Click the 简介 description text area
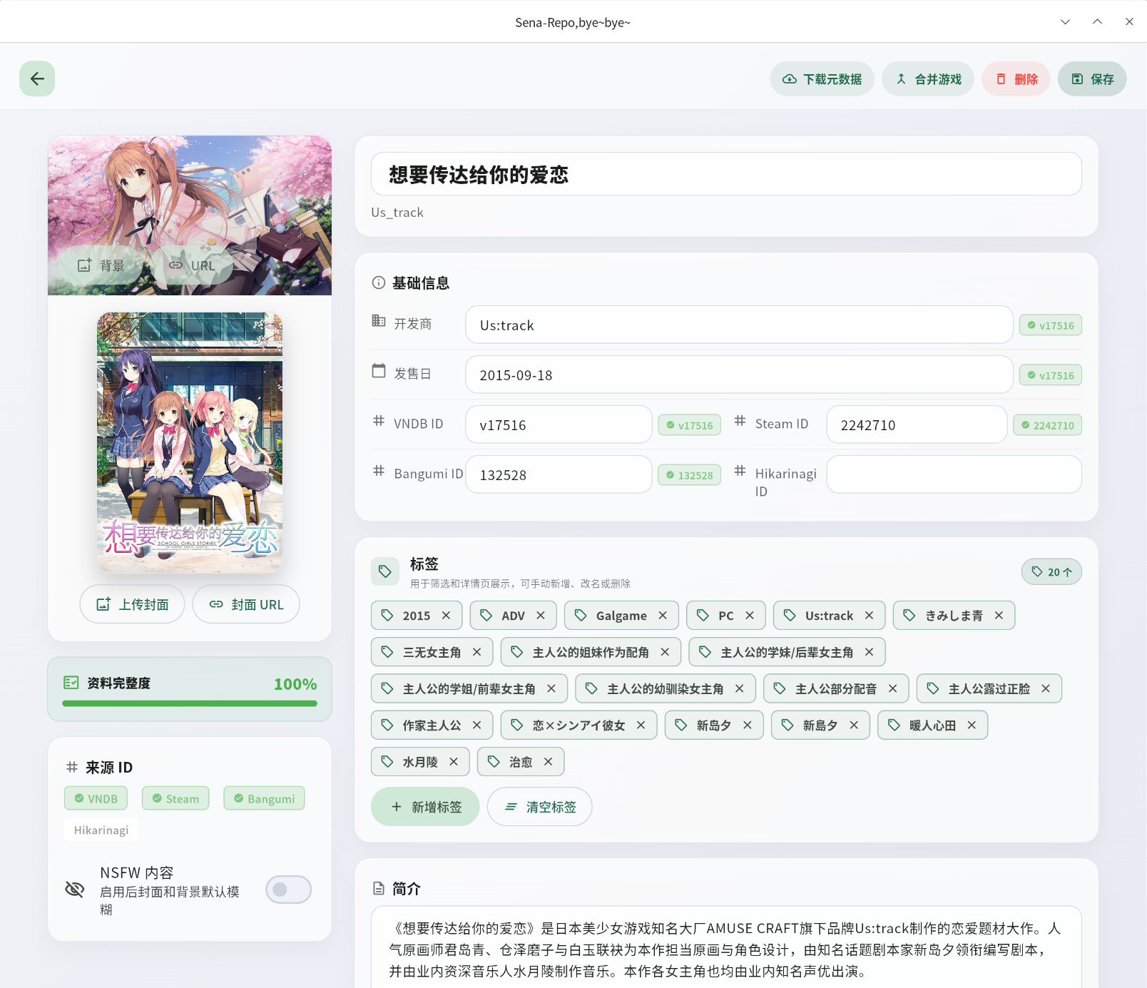The width and height of the screenshot is (1147, 988). tap(726, 949)
